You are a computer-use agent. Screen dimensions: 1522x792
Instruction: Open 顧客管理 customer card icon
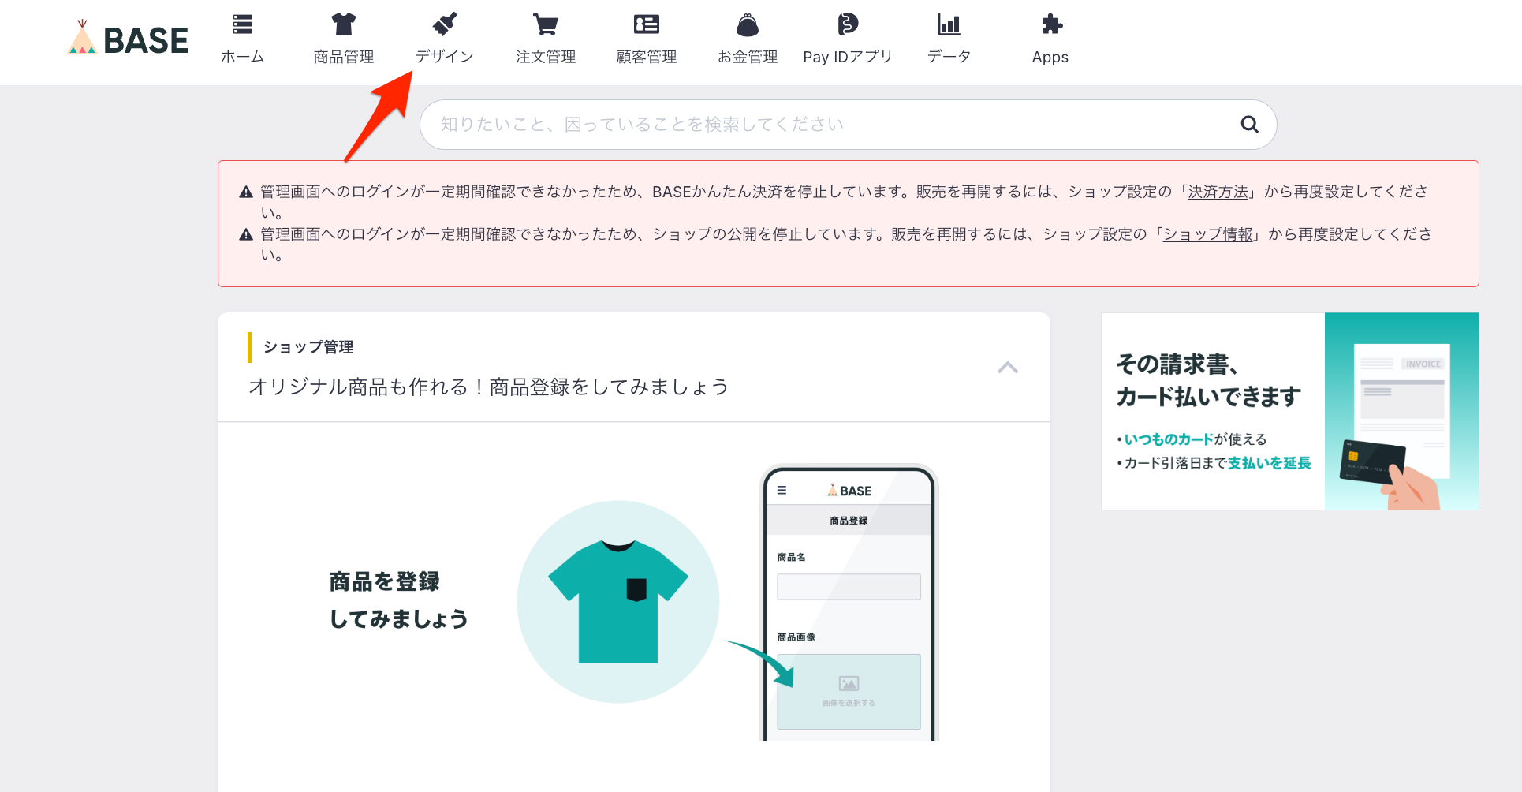pos(646,24)
